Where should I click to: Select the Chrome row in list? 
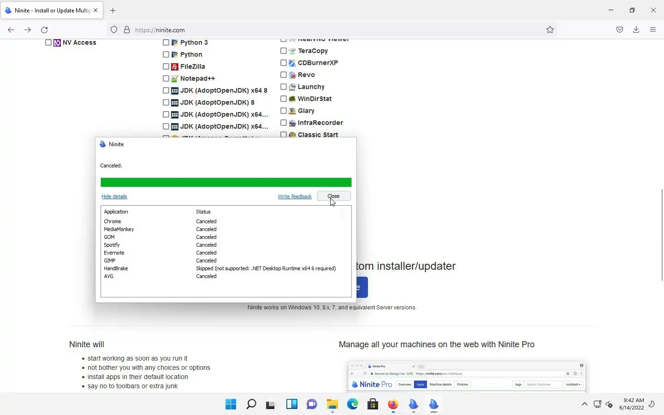226,221
